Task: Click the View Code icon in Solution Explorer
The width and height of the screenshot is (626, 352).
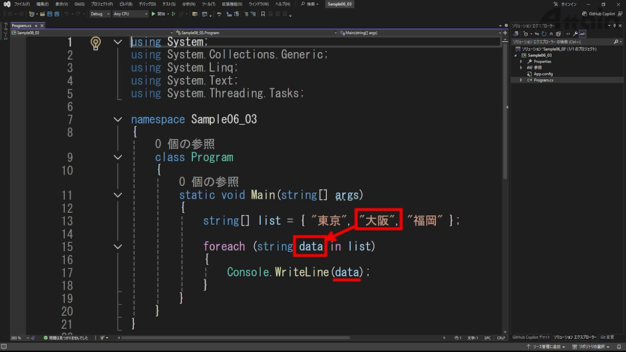Action: [568, 34]
